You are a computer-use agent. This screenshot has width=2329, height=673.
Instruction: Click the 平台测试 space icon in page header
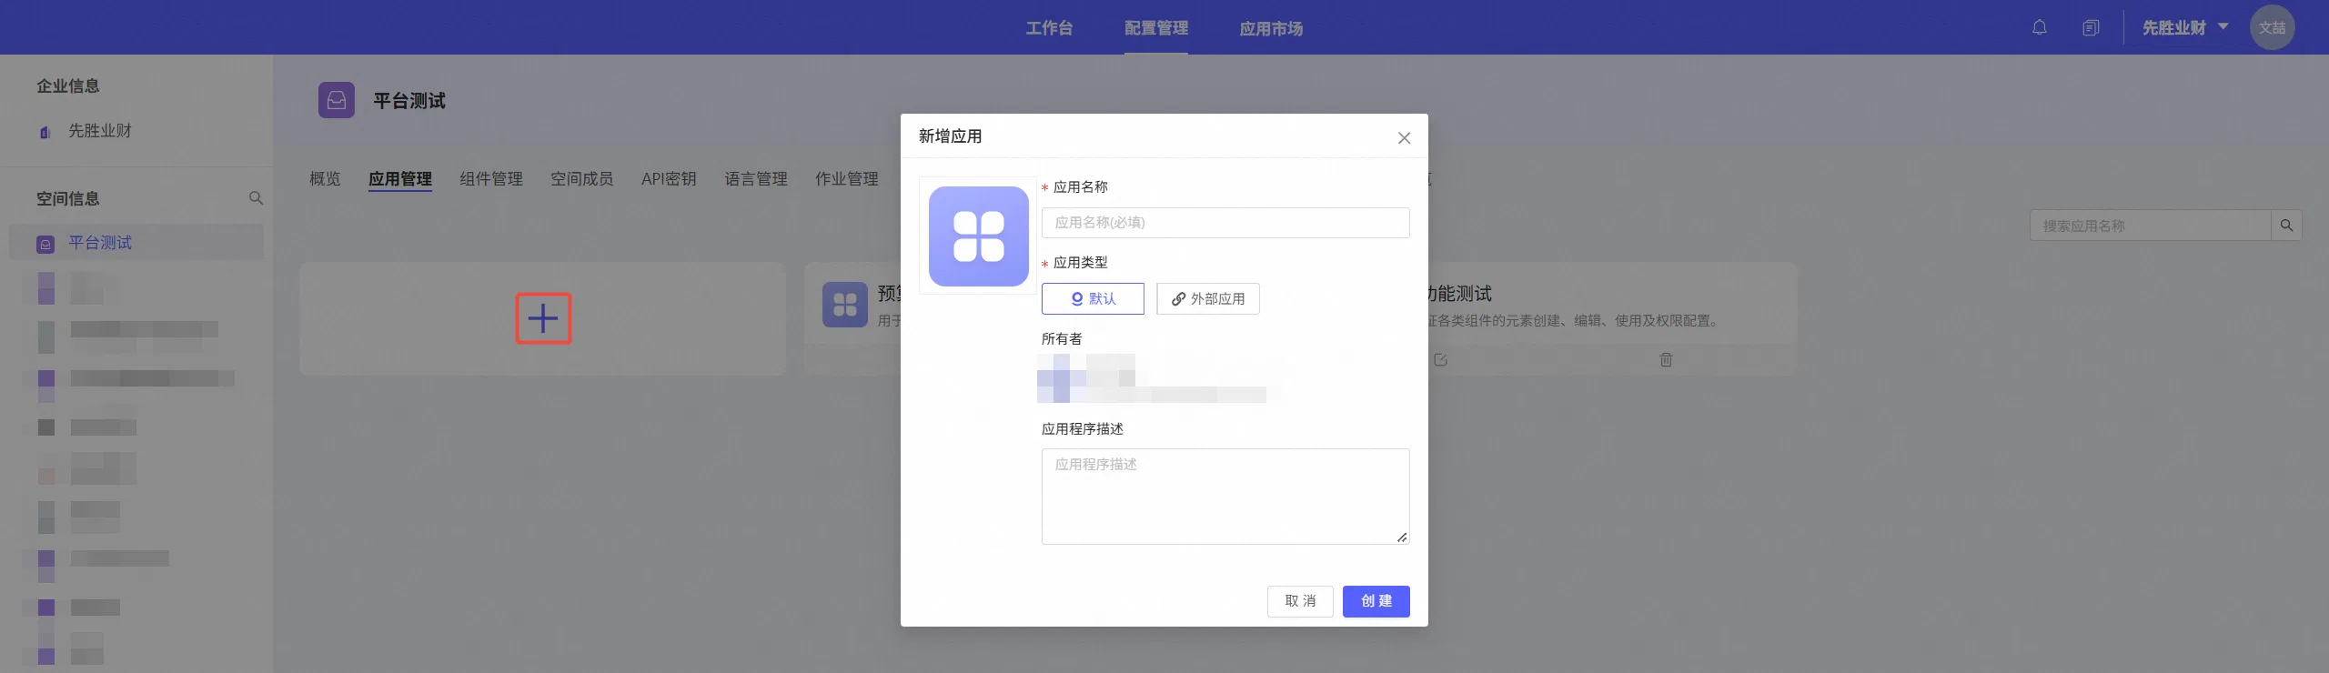pyautogui.click(x=337, y=100)
